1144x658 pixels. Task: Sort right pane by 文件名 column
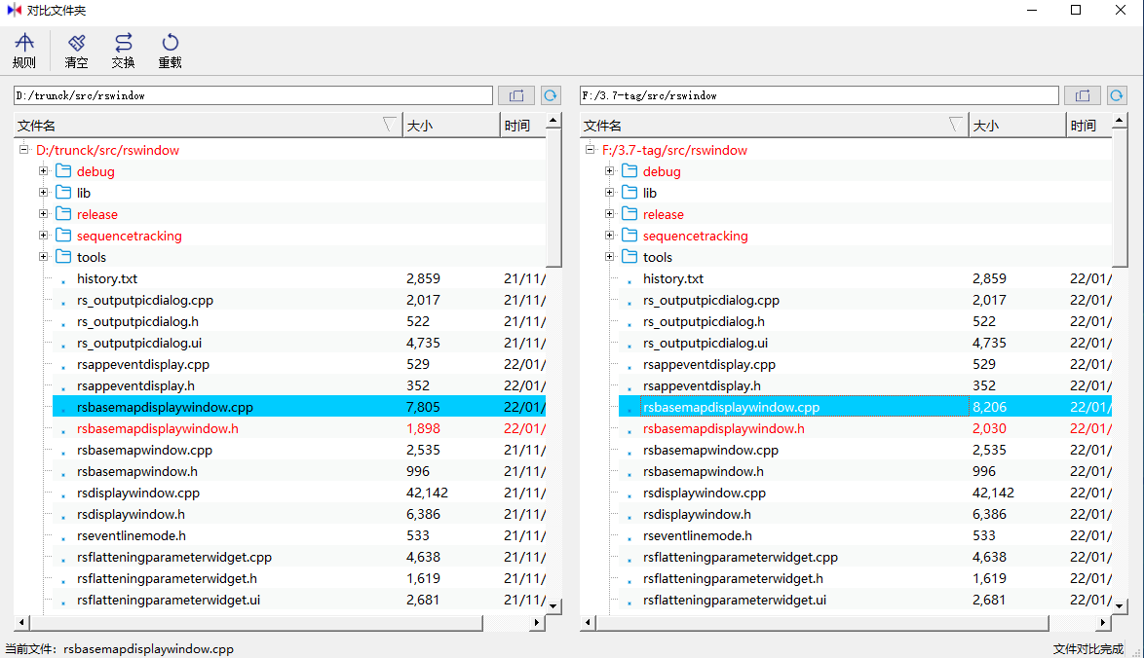(774, 126)
